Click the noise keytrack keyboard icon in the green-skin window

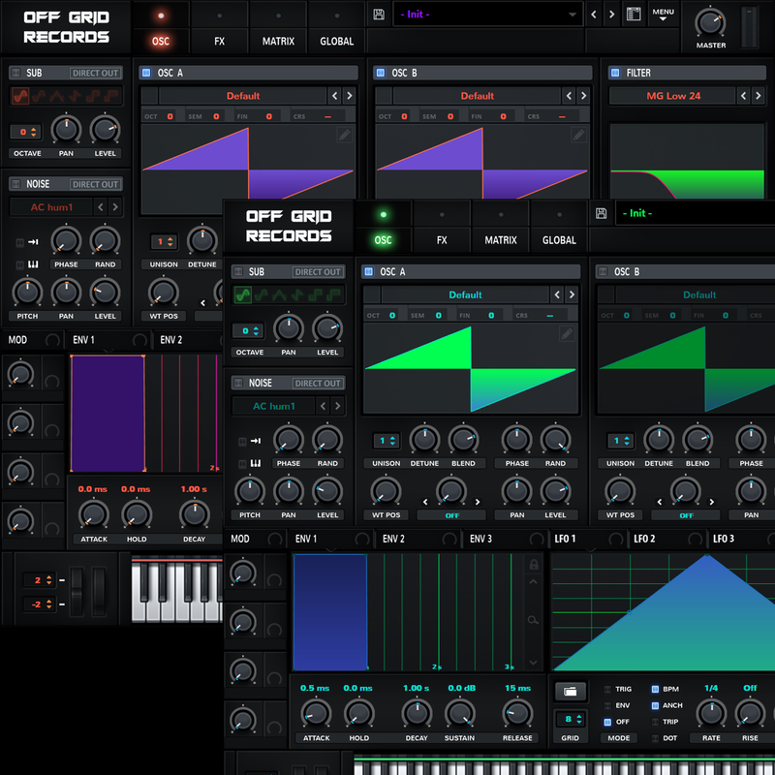[256, 463]
